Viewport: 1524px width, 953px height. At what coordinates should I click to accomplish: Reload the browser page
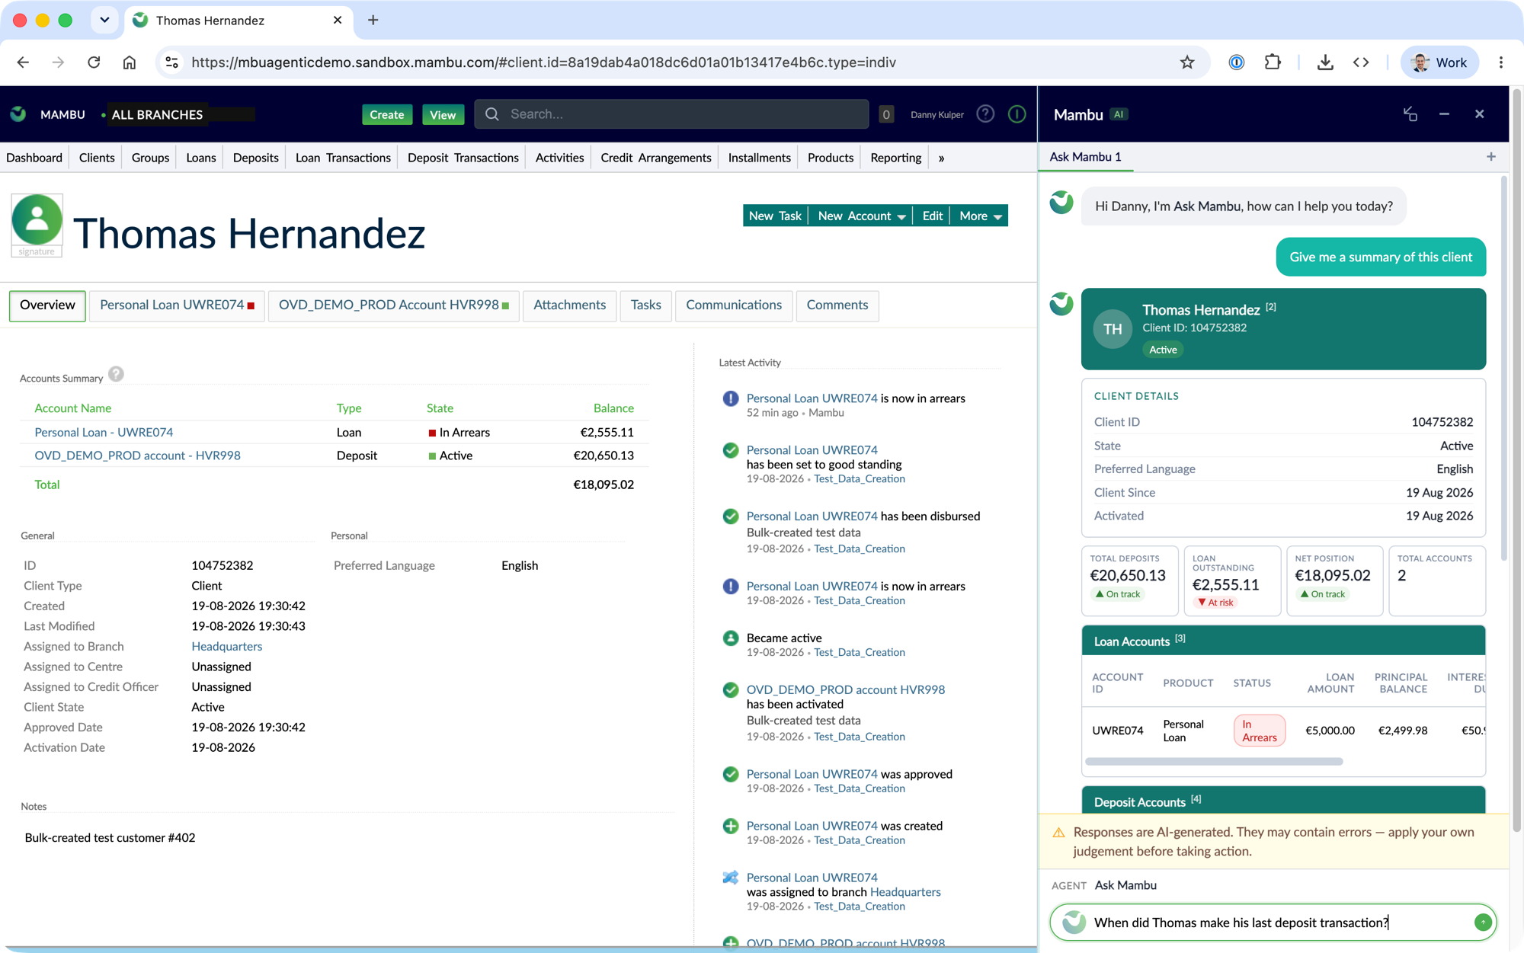[94, 62]
